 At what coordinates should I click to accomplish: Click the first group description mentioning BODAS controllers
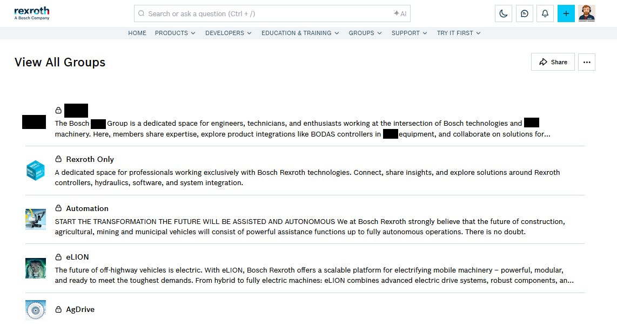(x=303, y=128)
